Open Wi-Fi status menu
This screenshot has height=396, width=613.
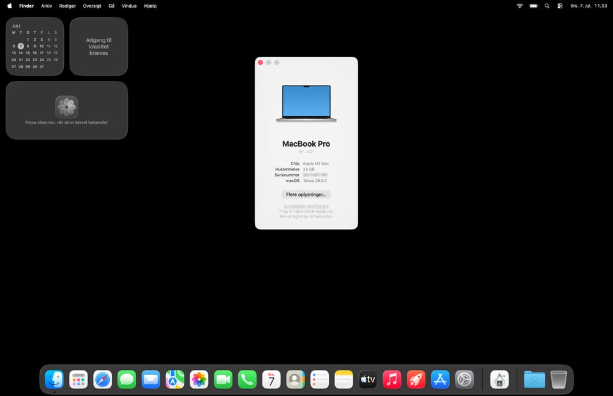520,6
